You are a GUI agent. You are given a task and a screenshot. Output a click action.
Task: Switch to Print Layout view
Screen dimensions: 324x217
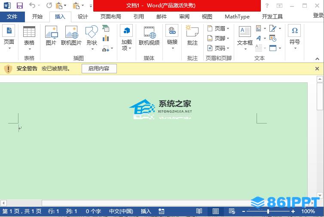(x=216, y=211)
